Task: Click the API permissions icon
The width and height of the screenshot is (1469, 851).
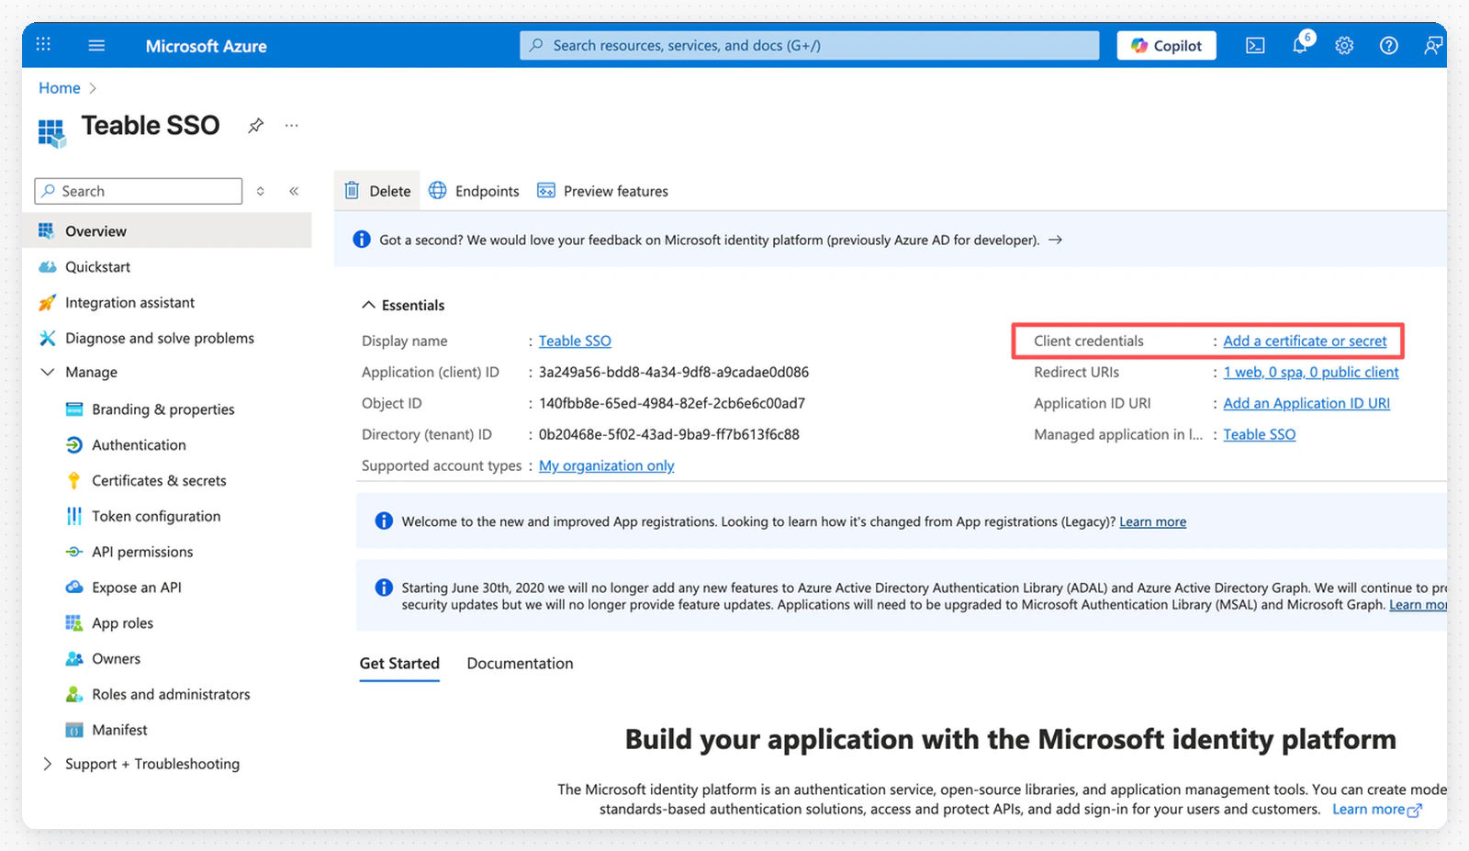Action: pyautogui.click(x=74, y=552)
